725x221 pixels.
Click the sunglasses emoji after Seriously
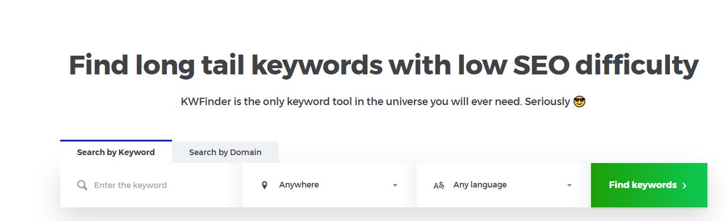[x=579, y=102]
